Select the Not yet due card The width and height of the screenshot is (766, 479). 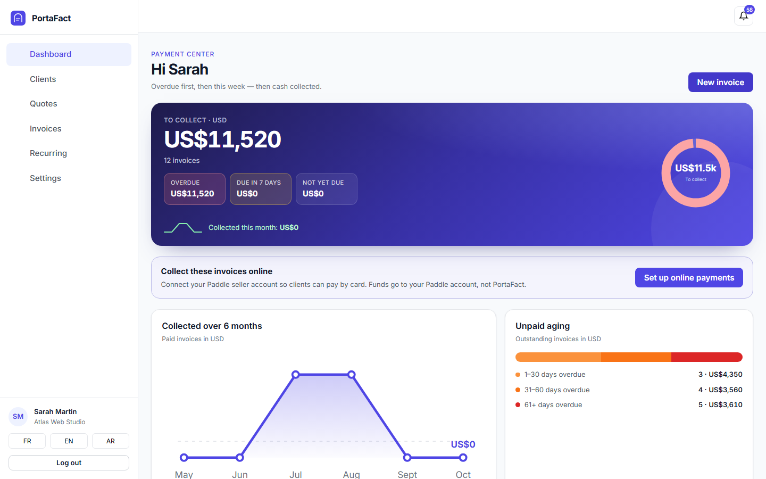[327, 189]
